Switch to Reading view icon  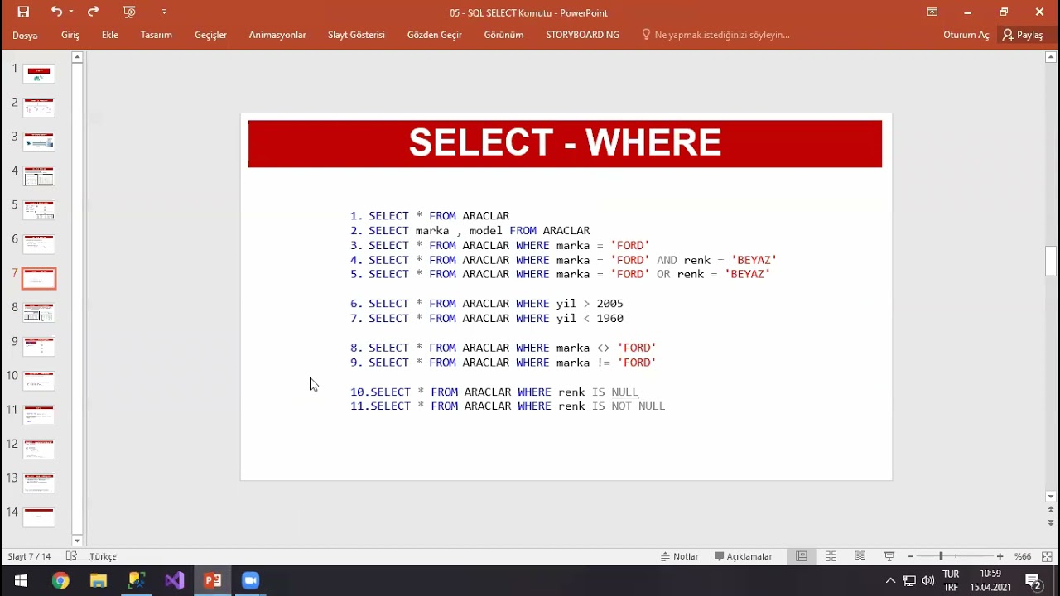(x=860, y=556)
